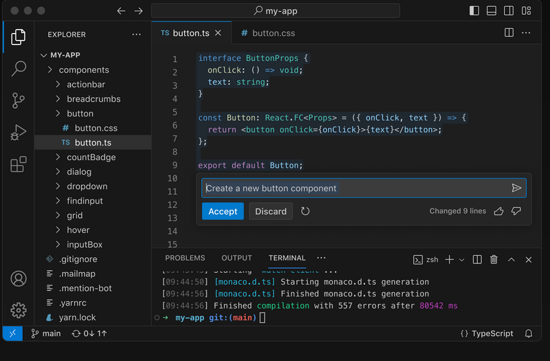This screenshot has height=361, width=550.
Task: Open the Manage settings gear
Action: (x=18, y=310)
